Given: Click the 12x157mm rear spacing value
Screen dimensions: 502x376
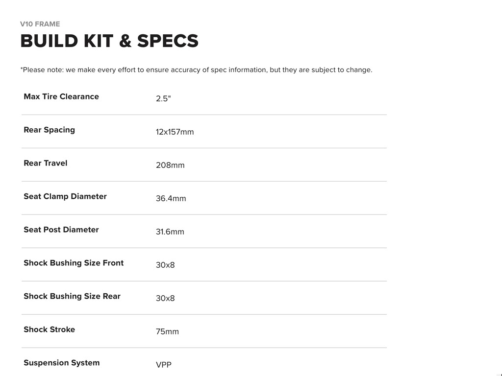Looking at the screenshot, I should [x=175, y=132].
